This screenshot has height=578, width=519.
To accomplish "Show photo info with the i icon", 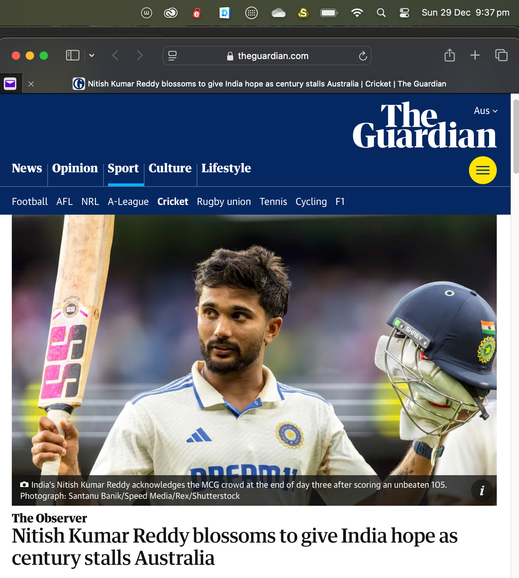I will tap(482, 490).
